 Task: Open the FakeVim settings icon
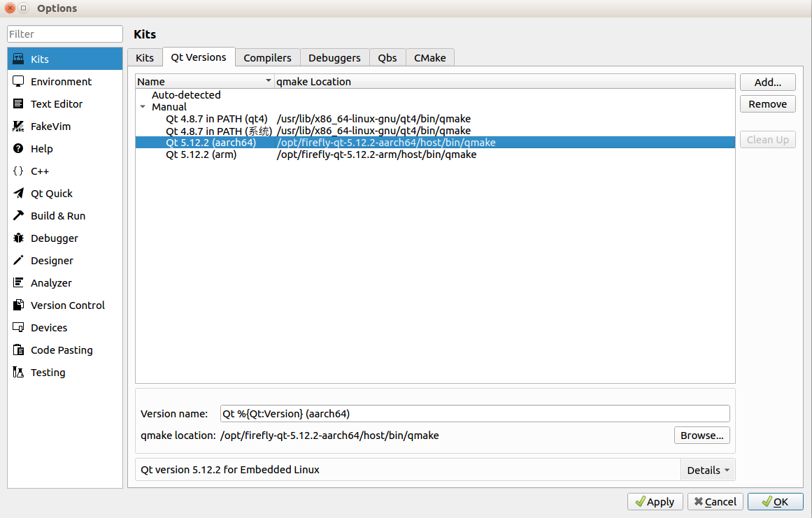click(x=18, y=127)
